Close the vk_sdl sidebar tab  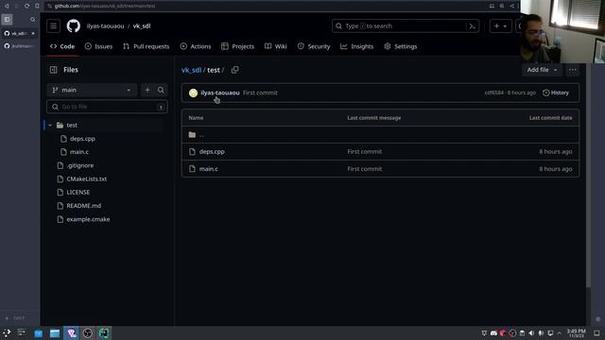(33, 34)
